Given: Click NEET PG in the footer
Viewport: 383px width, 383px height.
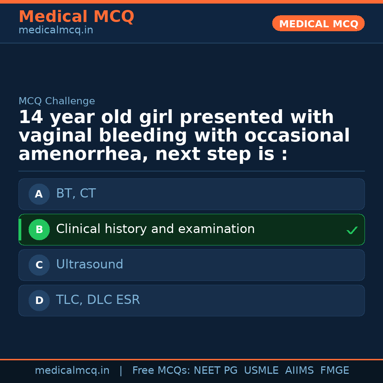Looking at the screenshot, I should click(x=215, y=370).
